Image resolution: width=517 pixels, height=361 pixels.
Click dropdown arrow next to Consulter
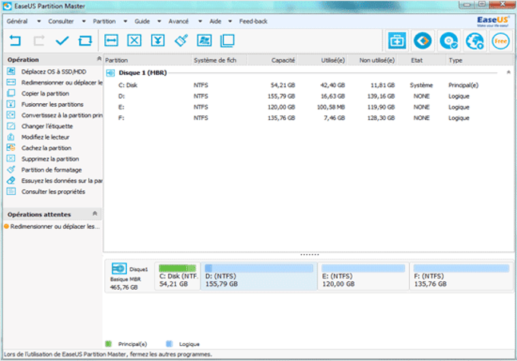pyautogui.click(x=84, y=21)
